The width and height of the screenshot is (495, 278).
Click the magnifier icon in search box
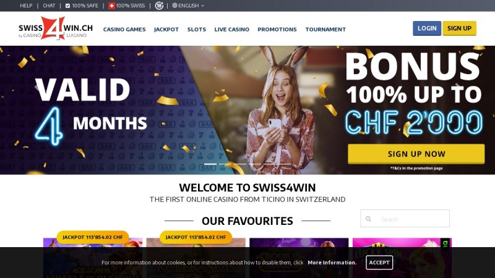click(368, 219)
